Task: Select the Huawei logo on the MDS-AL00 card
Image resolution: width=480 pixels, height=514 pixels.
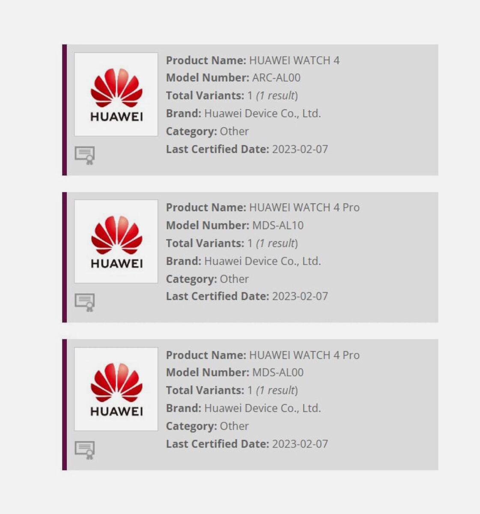Action: pyautogui.click(x=116, y=389)
